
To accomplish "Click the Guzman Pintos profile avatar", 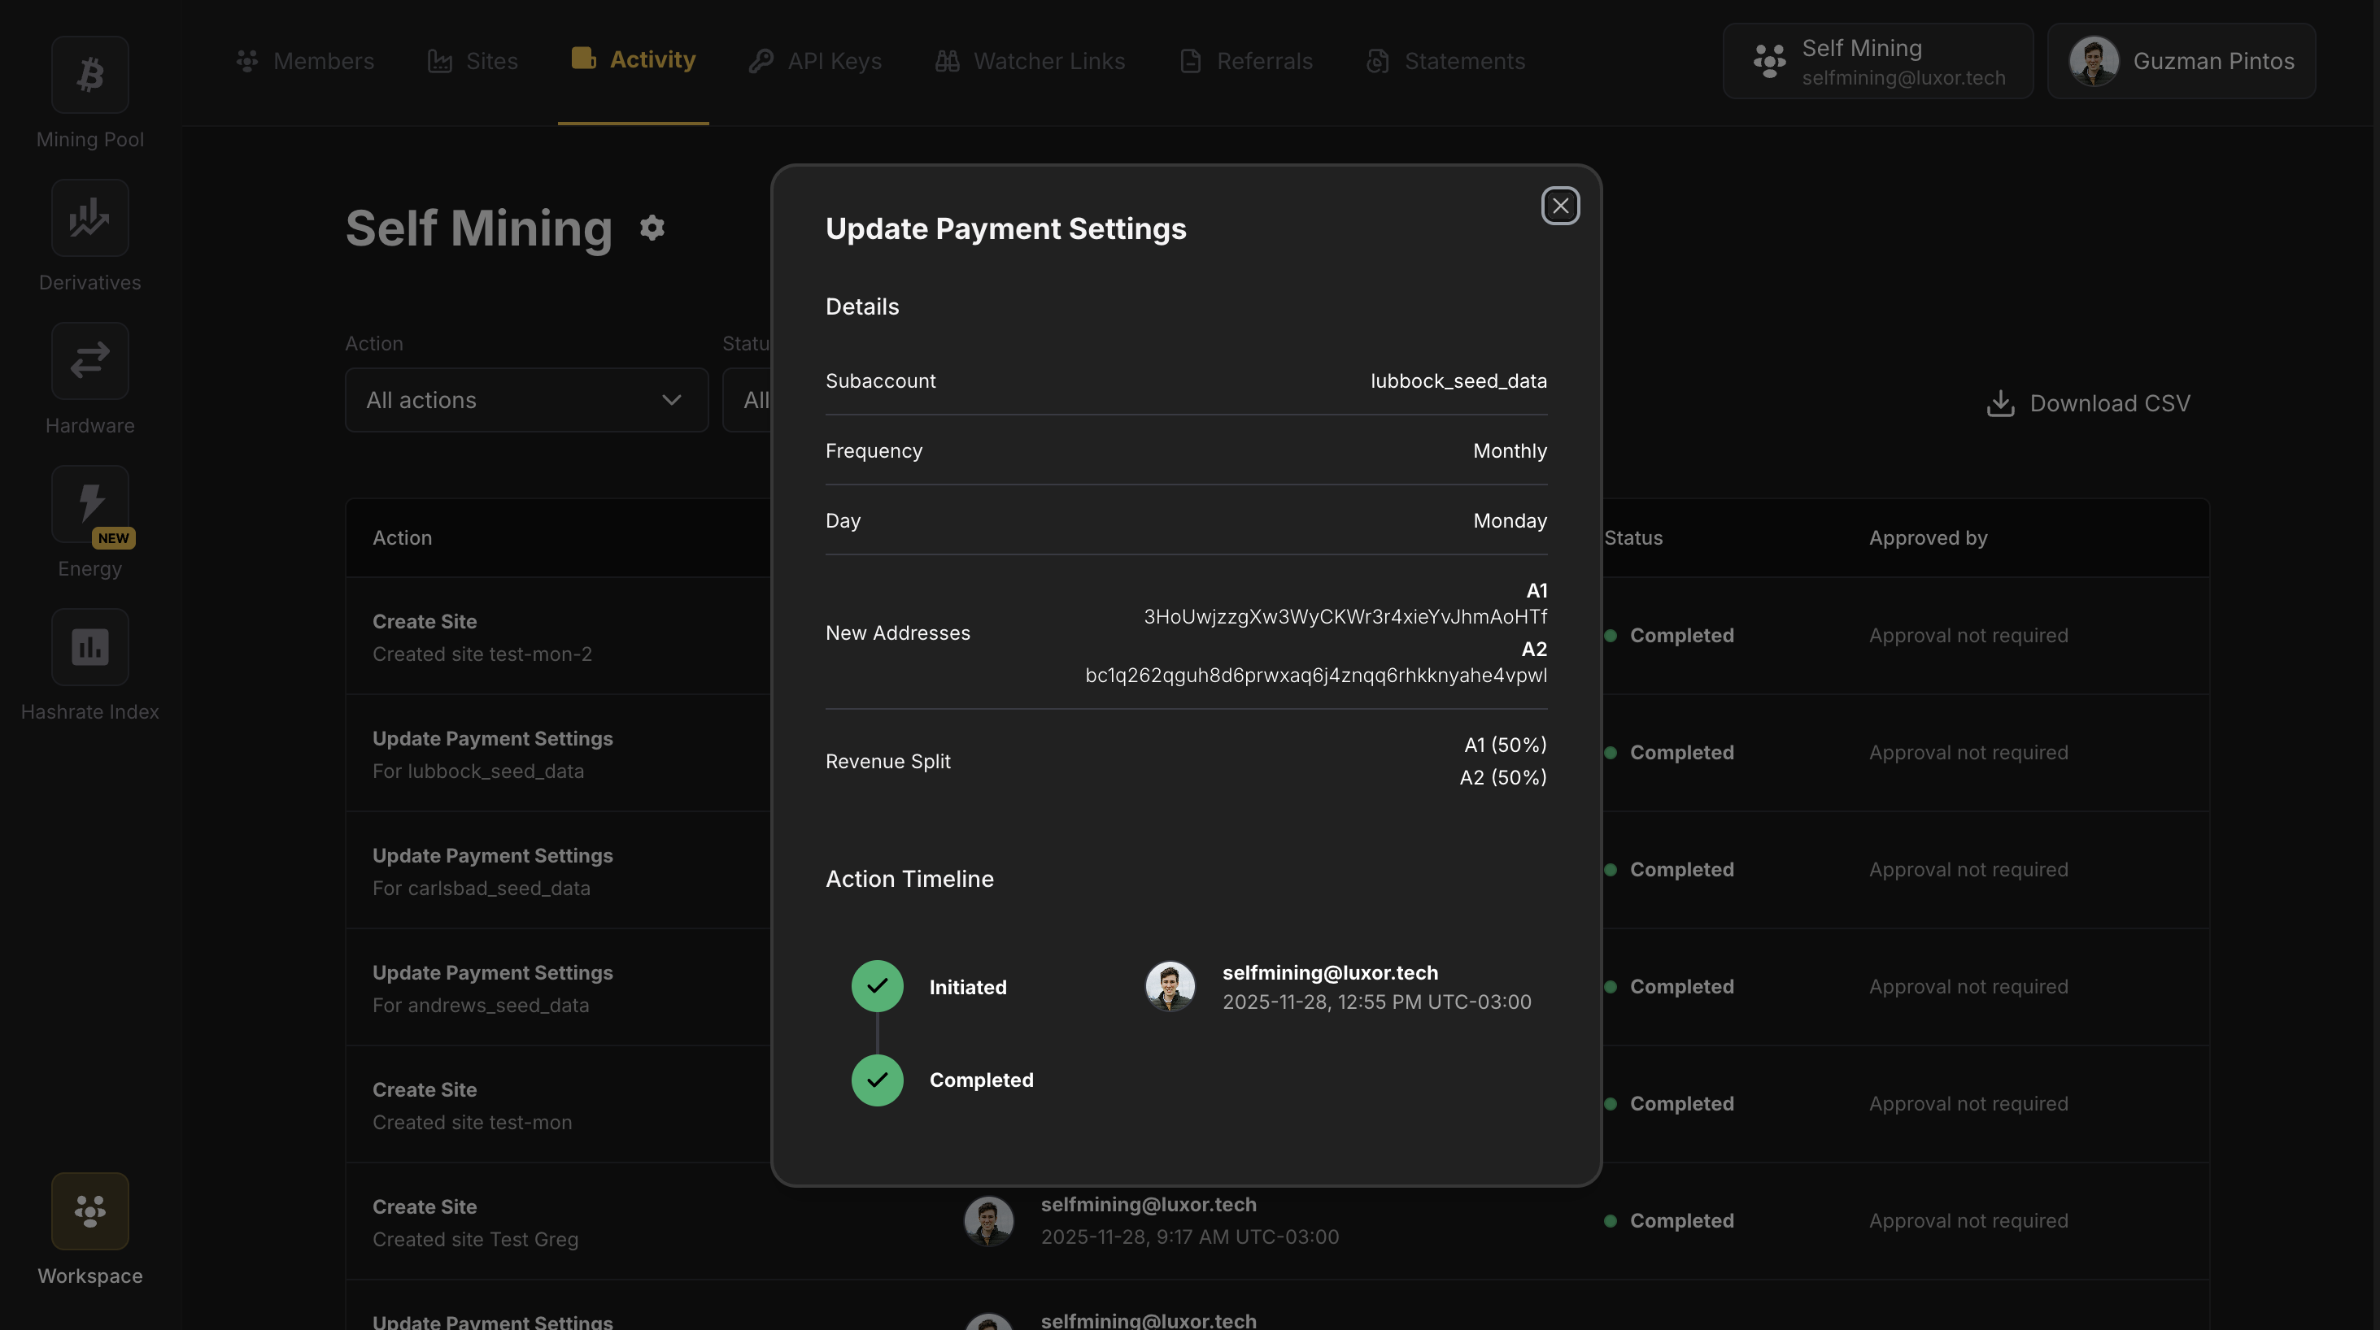I will tap(2094, 61).
